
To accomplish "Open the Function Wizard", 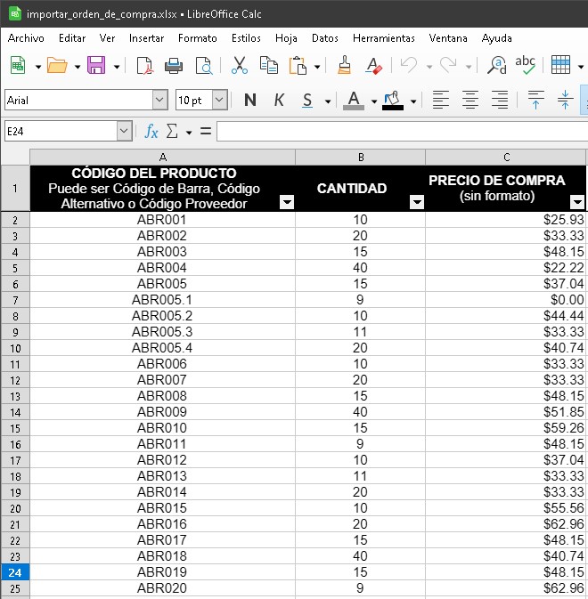I will (151, 131).
